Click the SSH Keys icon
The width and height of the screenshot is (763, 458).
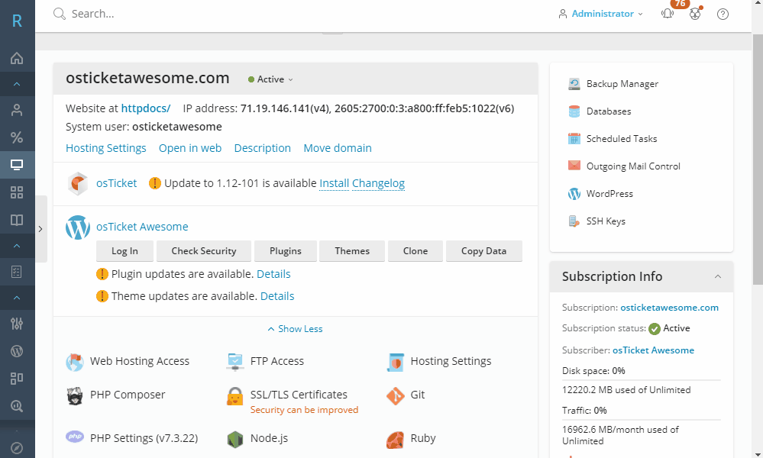(x=574, y=221)
